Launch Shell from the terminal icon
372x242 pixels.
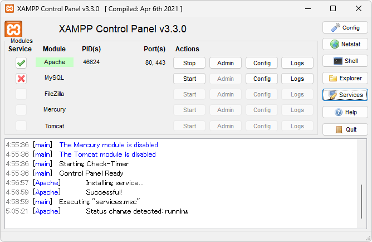pos(345,61)
